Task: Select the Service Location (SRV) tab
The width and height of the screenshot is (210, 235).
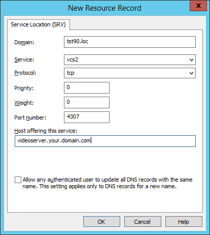Action: pos(38,24)
